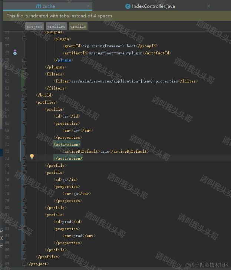Image resolution: width=231 pixels, height=270 pixels.
Task: Collapse the profiles tag on line 65
Action: [24, 102]
